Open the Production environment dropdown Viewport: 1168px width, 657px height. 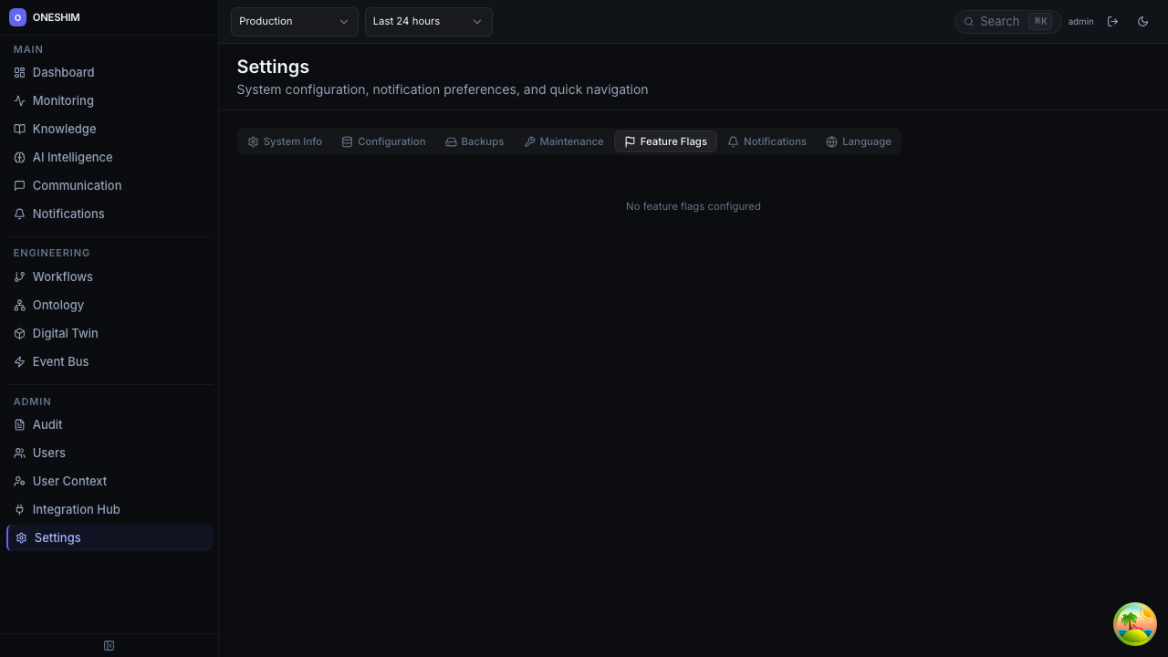294,21
